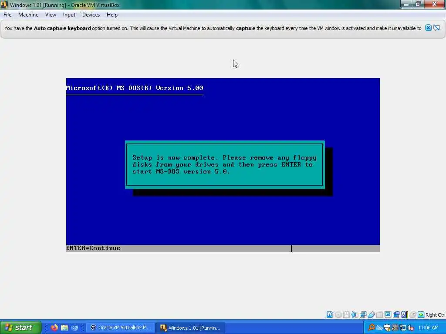446x334 pixels.
Task: Minimize the VirtualBox window
Action: 406,4
